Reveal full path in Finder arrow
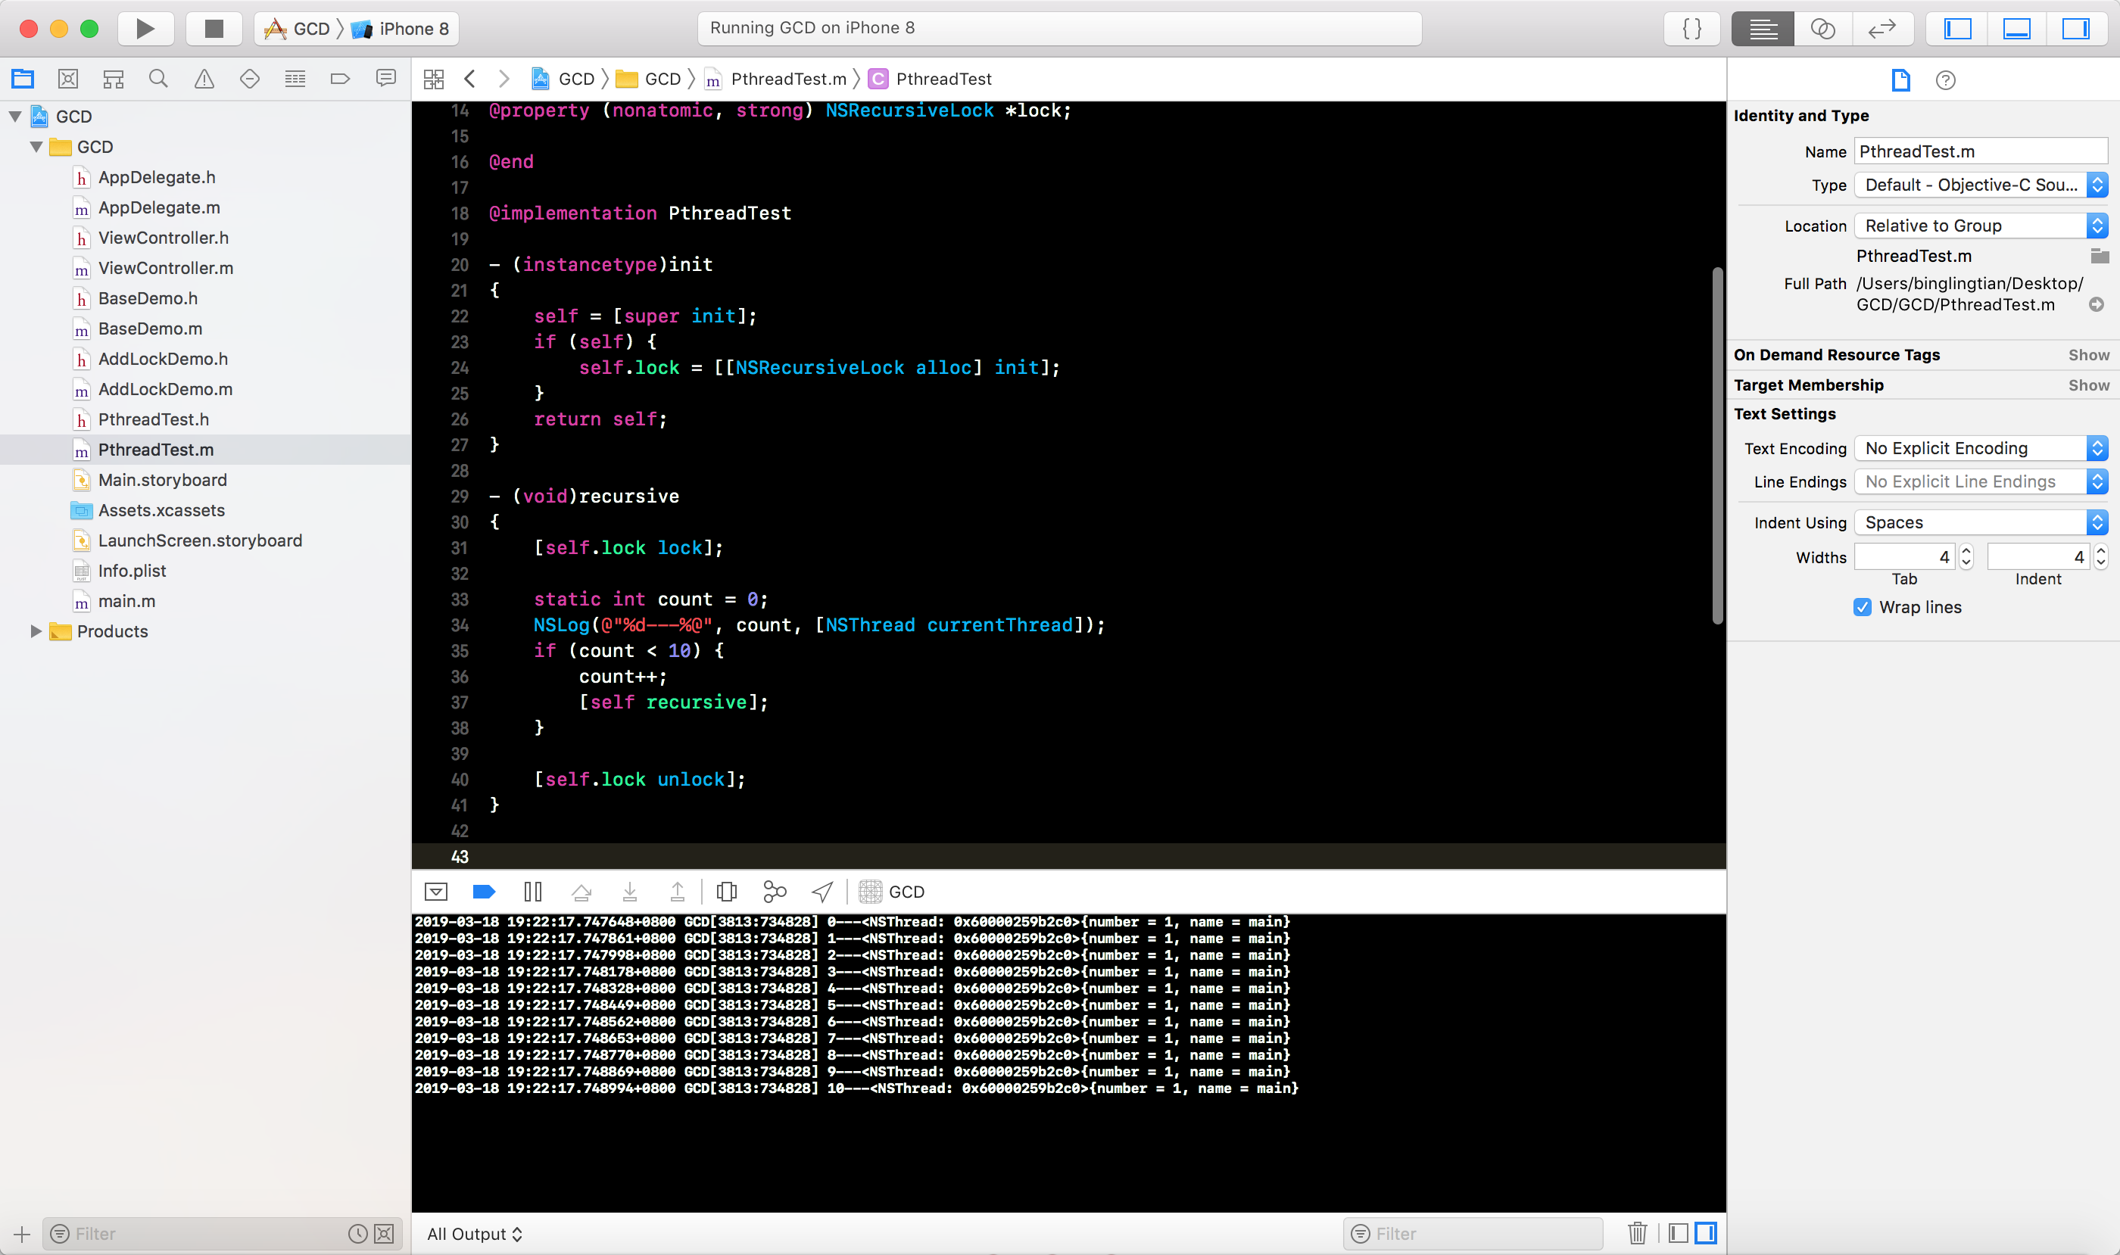This screenshot has width=2120, height=1255. [x=2097, y=304]
